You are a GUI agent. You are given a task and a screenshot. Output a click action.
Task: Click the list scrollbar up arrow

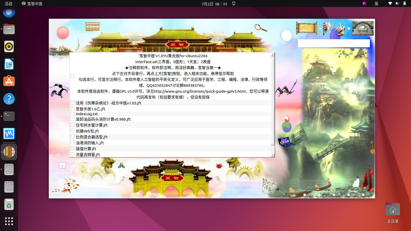click(273, 55)
